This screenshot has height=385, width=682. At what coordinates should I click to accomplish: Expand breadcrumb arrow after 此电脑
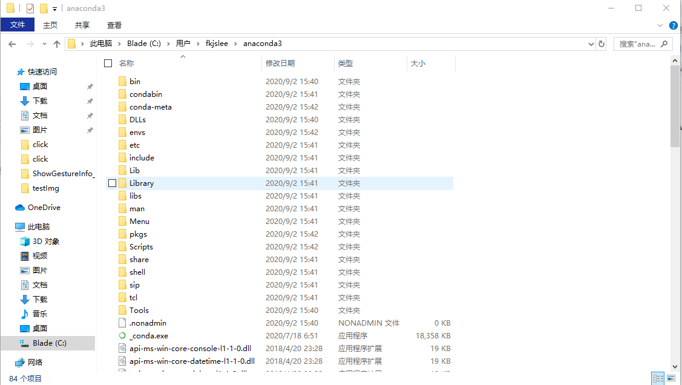coord(120,44)
